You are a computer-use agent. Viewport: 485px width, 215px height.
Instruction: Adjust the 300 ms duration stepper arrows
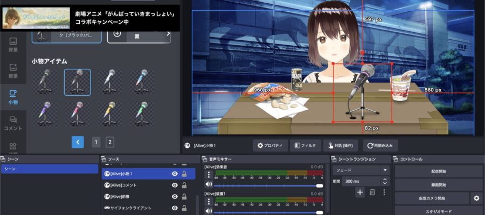[x=385, y=181]
